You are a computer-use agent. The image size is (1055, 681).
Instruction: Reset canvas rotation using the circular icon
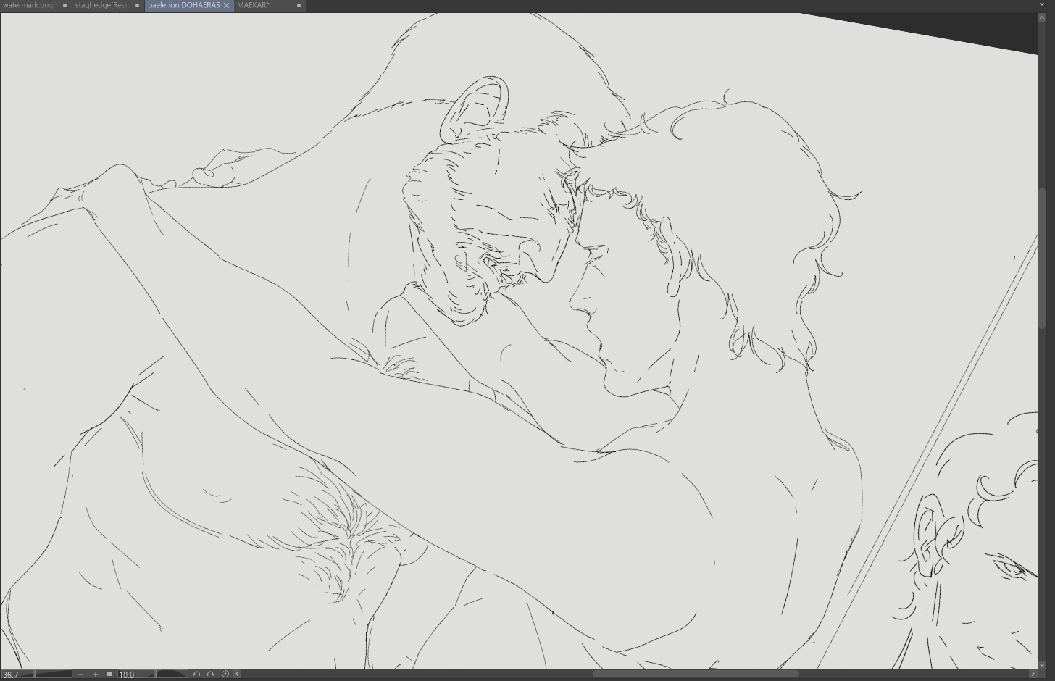[x=225, y=674]
